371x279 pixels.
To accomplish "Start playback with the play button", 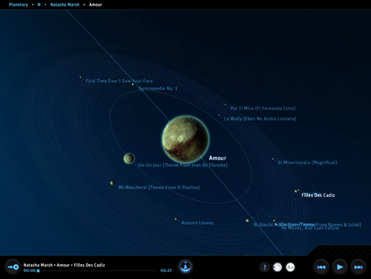I will [340, 267].
